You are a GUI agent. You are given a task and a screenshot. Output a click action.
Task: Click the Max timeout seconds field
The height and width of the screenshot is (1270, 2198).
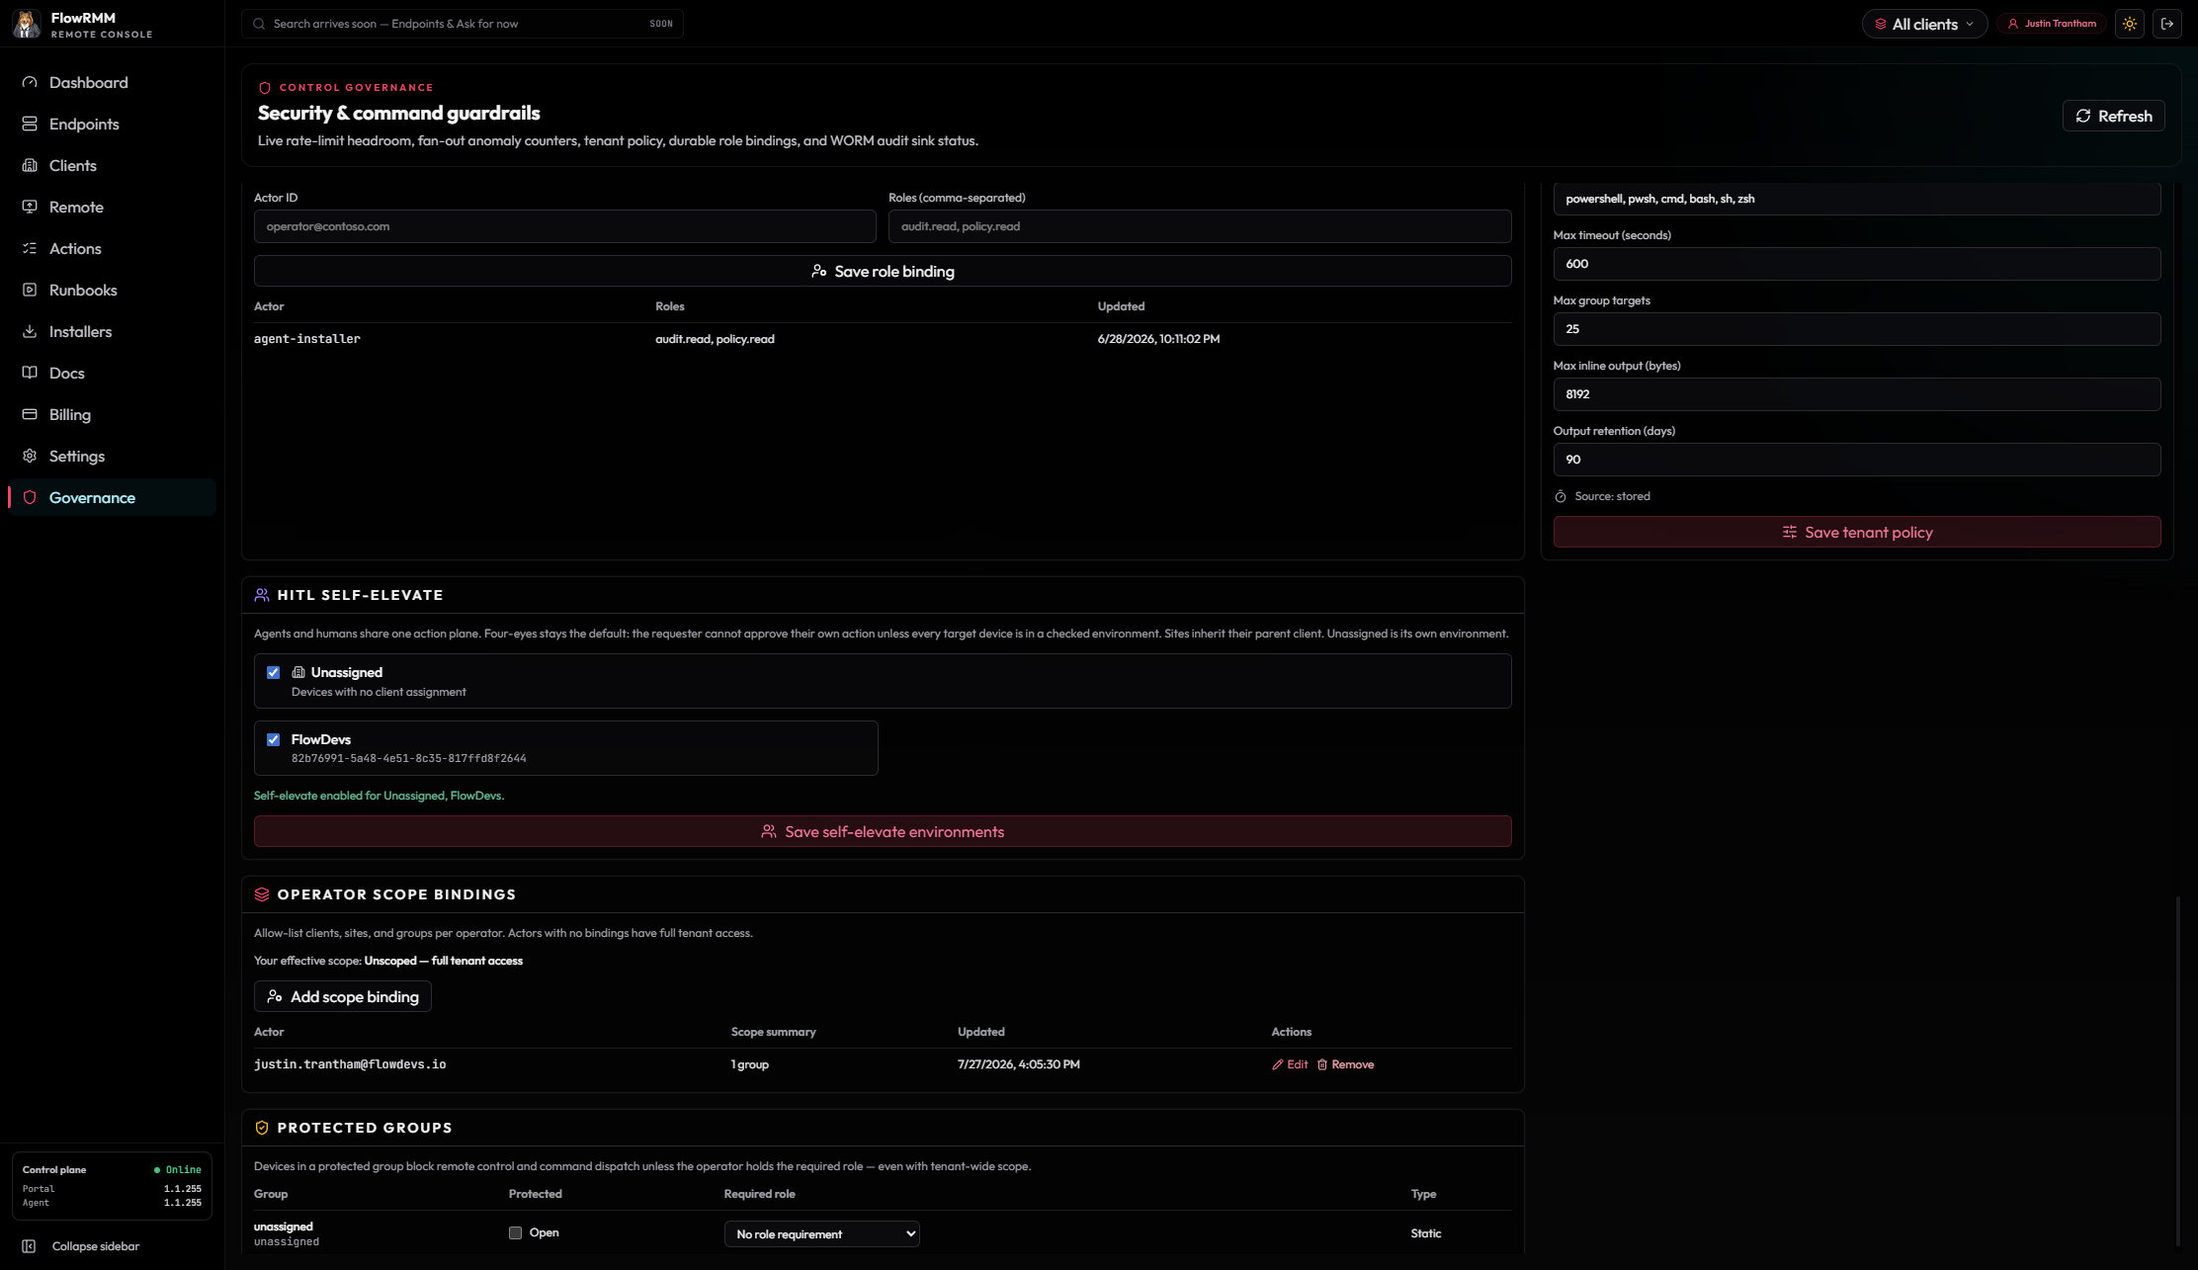[1857, 264]
